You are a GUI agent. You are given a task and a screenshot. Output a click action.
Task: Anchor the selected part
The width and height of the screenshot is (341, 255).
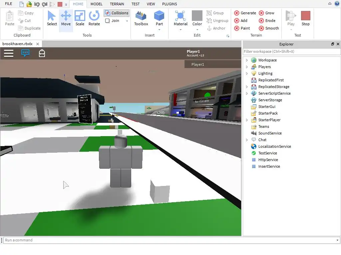point(216,28)
